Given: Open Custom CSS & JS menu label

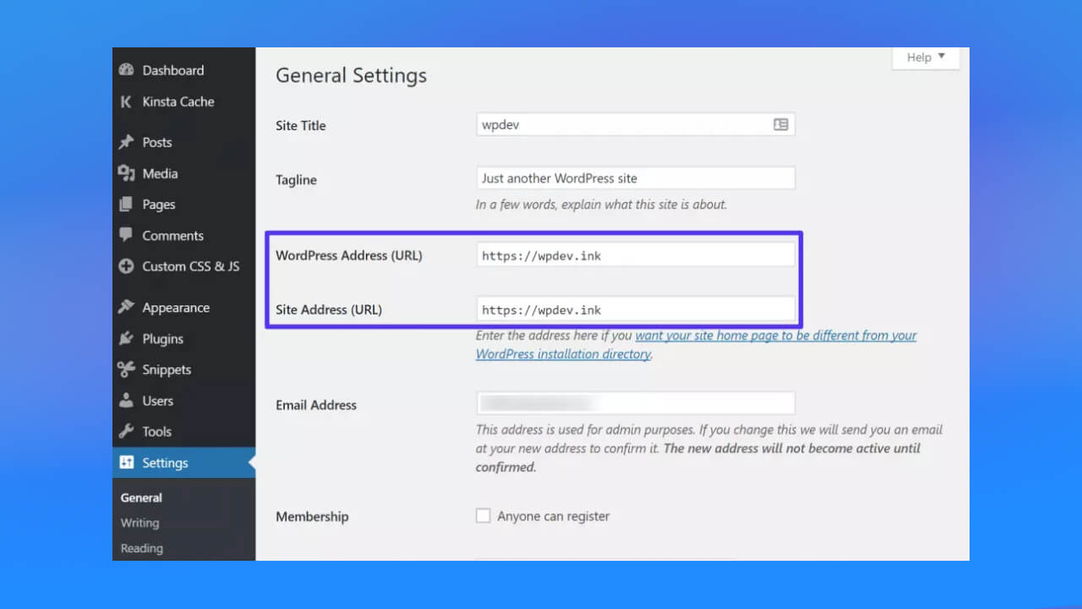Looking at the screenshot, I should tap(191, 266).
